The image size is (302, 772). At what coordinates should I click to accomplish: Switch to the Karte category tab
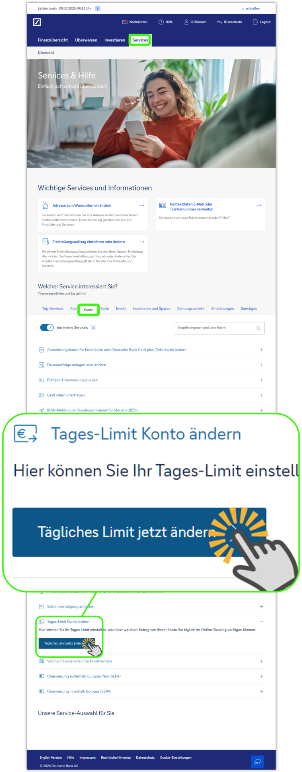pos(105,309)
